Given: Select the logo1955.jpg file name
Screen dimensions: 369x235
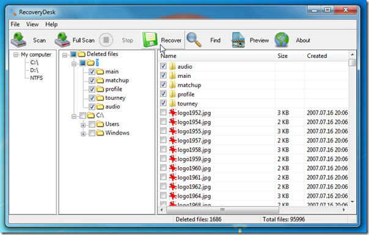Looking at the screenshot, I should tap(194, 132).
